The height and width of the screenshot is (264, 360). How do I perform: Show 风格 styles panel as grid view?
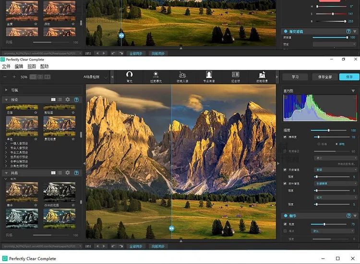[x=53, y=173]
